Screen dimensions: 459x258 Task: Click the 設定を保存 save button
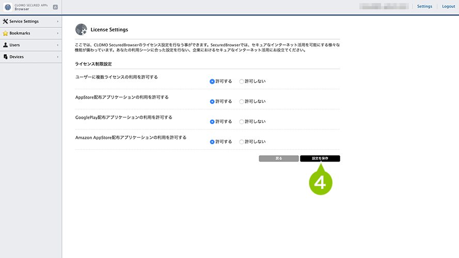(320, 158)
